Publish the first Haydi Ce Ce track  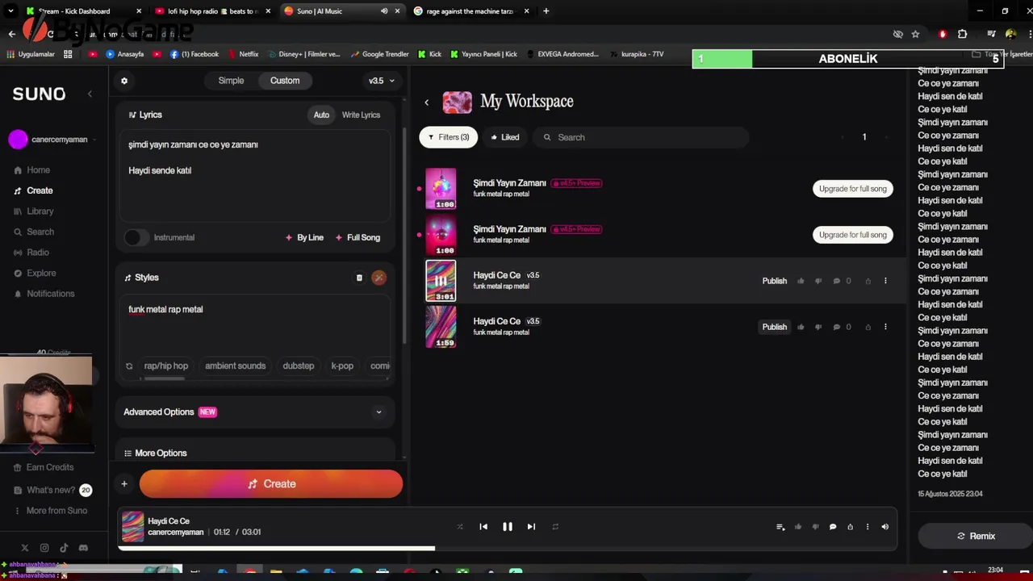tap(775, 281)
